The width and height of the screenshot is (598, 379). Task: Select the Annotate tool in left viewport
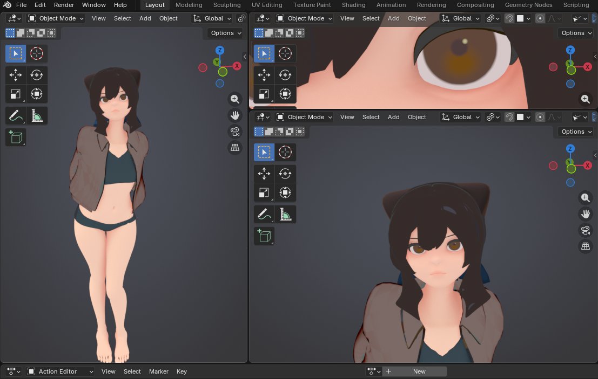click(x=16, y=115)
